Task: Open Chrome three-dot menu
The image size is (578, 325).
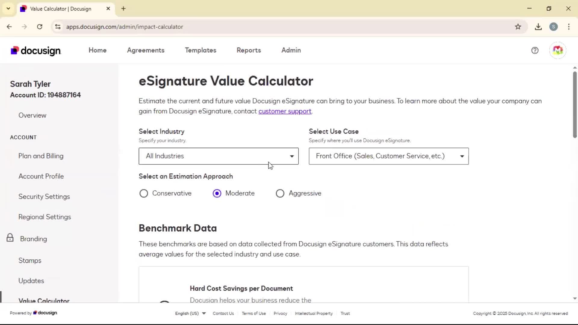Action: point(569,27)
